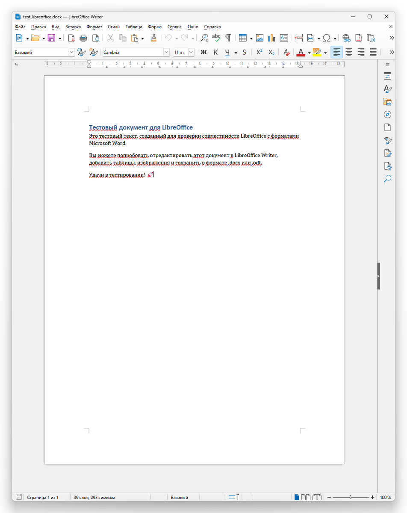The height and width of the screenshot is (513, 407).
Task: Click the Copy icon
Action: [x=123, y=38]
